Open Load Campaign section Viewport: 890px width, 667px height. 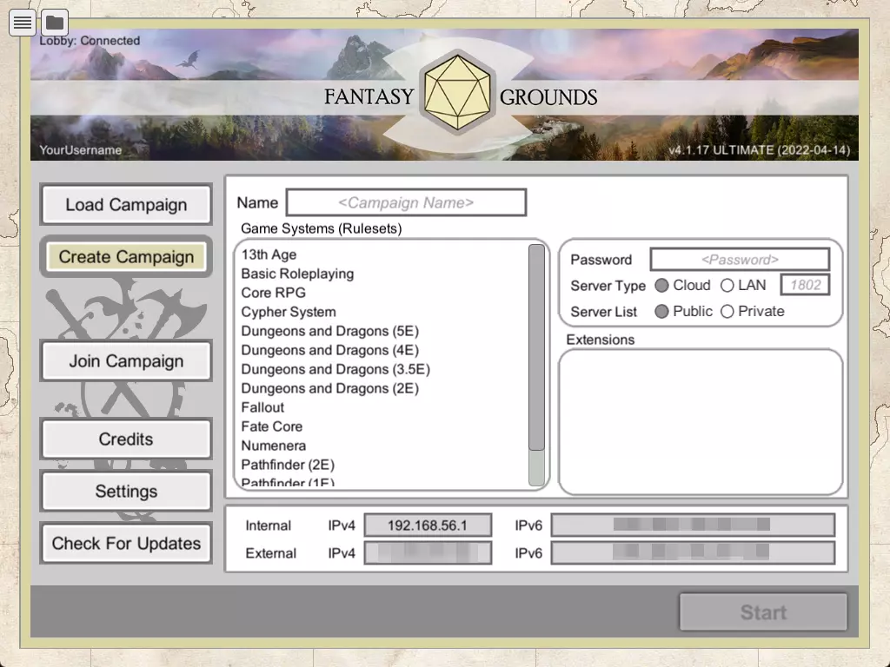coord(126,205)
